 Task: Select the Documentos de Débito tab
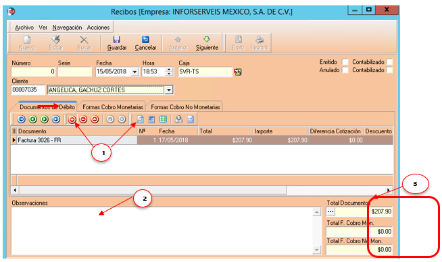click(47, 107)
